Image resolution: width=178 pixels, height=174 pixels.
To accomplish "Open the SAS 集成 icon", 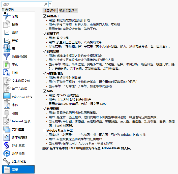I will click(x=7, y=145).
